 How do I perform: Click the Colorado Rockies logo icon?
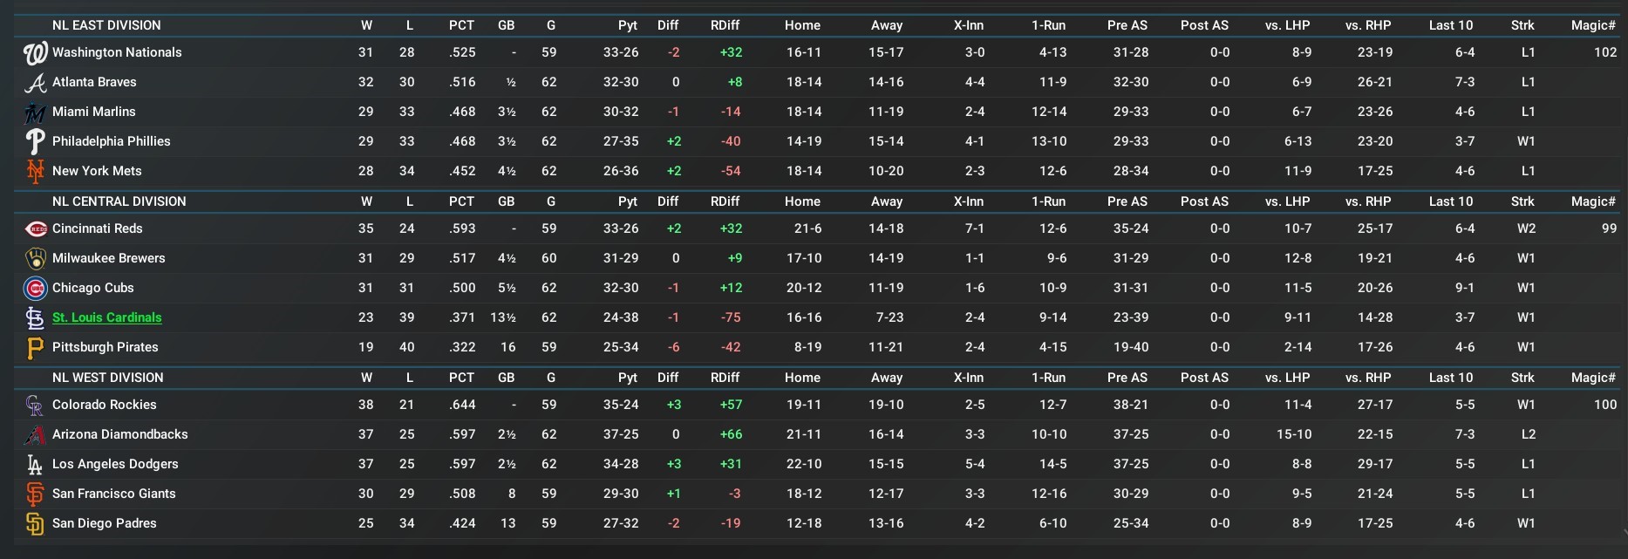(x=35, y=406)
